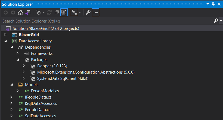This screenshot has height=120, width=223.
Task: Click DataAccessLibrary C# project icon
Action: coord(14,41)
